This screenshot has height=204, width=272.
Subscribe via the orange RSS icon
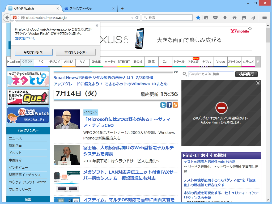point(175,105)
